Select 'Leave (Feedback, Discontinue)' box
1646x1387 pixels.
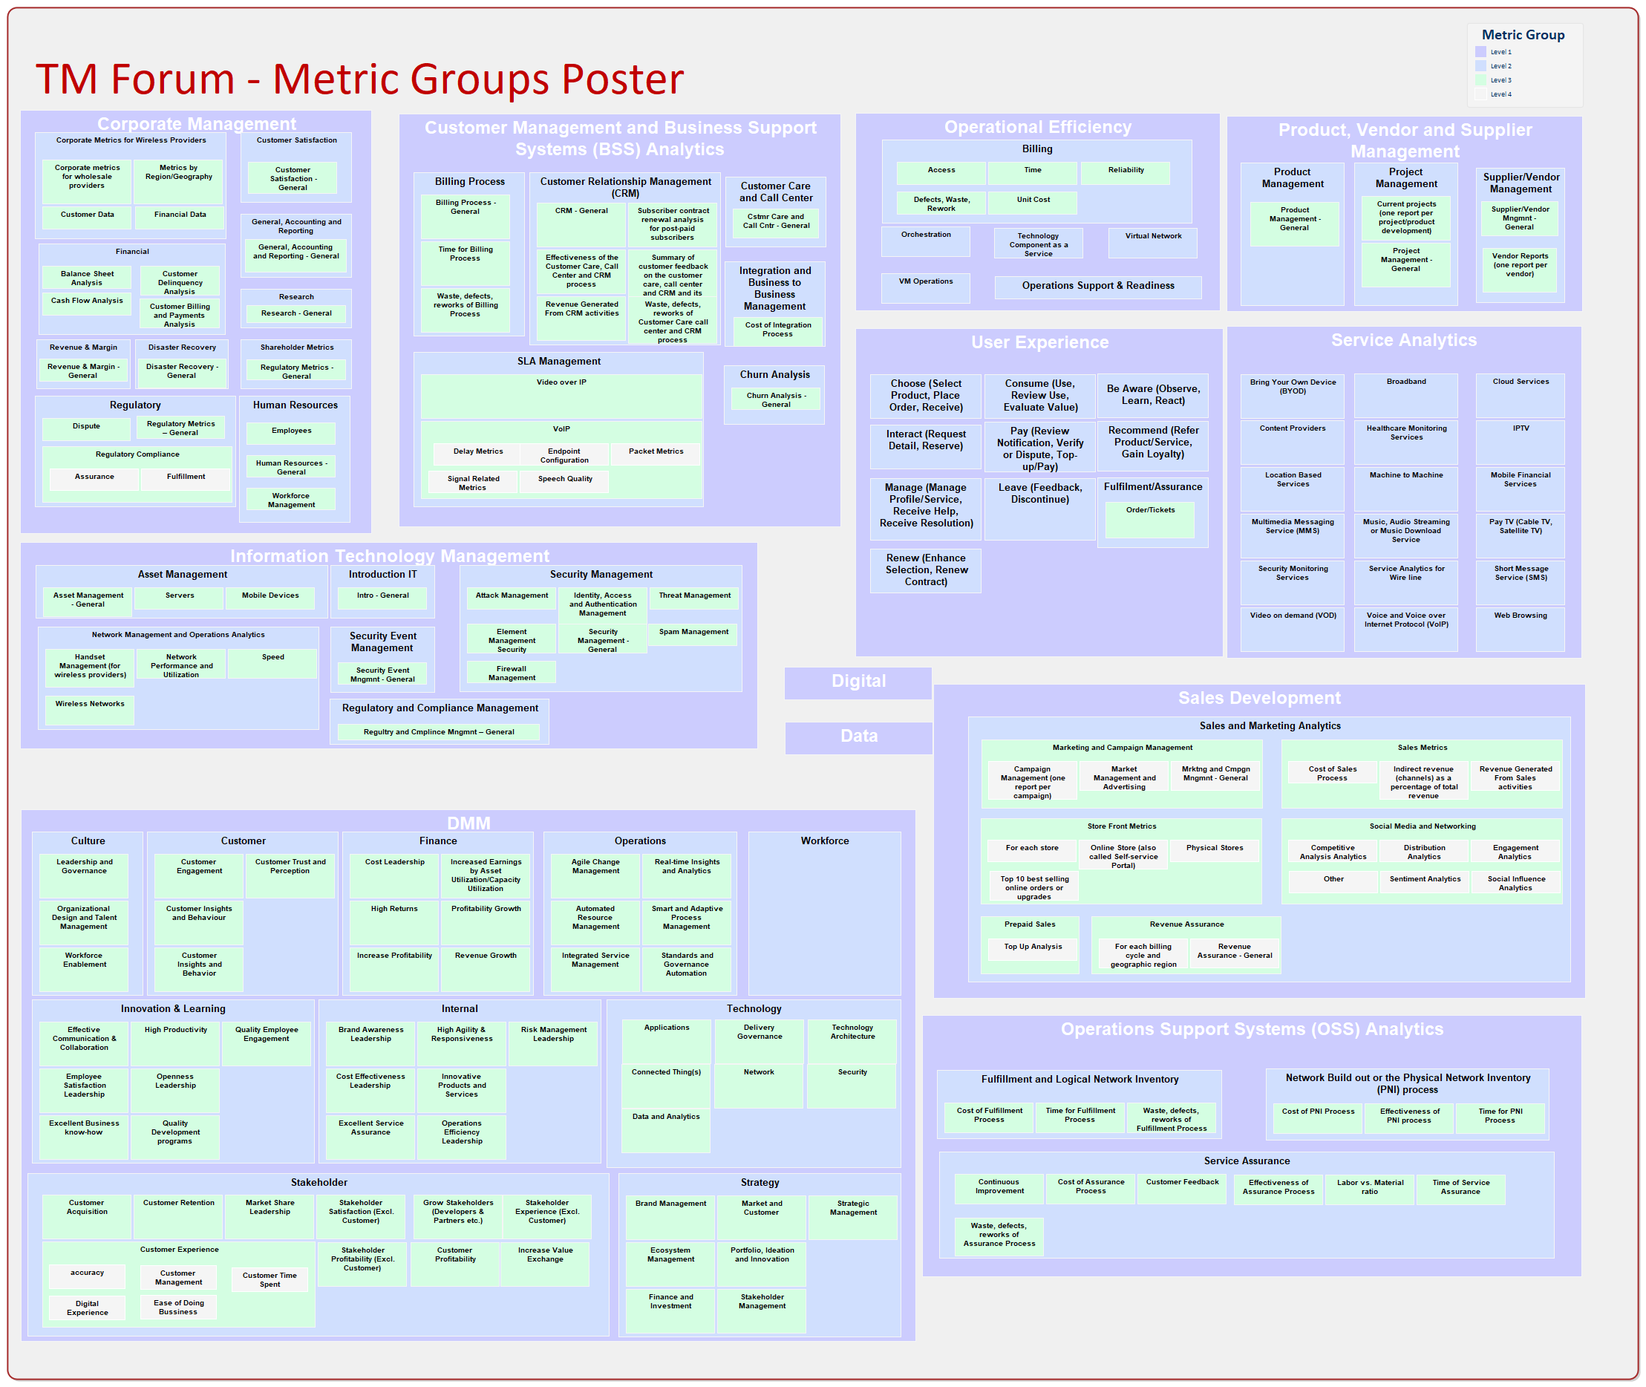click(1040, 509)
